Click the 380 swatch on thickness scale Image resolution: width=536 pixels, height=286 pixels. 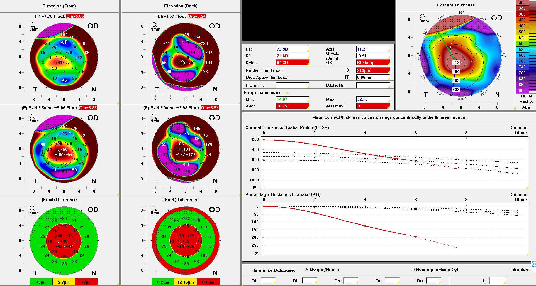[522, 14]
